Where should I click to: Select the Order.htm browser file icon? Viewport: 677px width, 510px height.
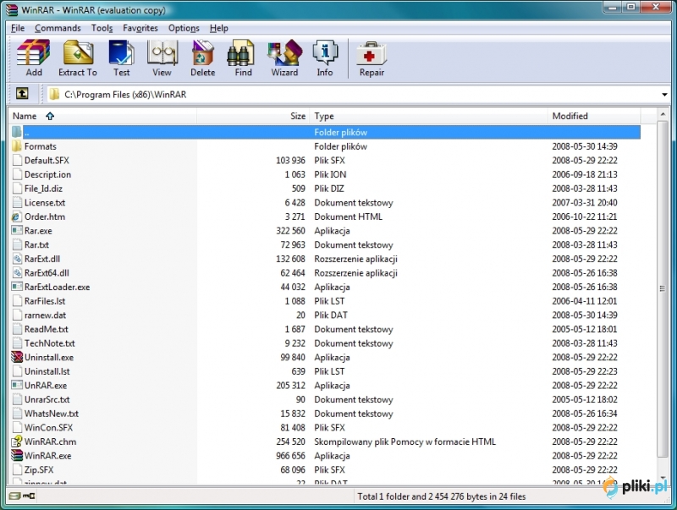click(17, 217)
